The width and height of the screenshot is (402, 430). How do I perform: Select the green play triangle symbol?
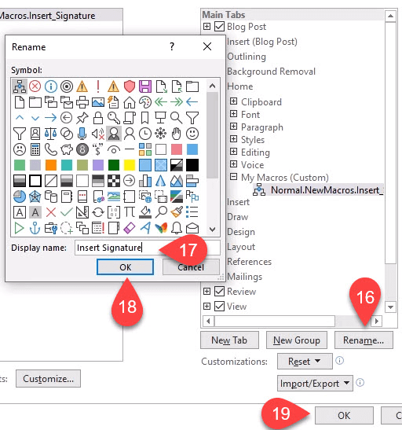pos(20,228)
